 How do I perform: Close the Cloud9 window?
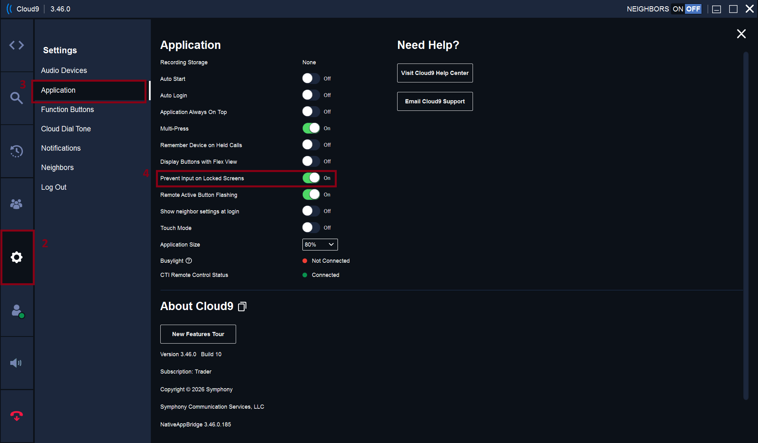pos(749,9)
